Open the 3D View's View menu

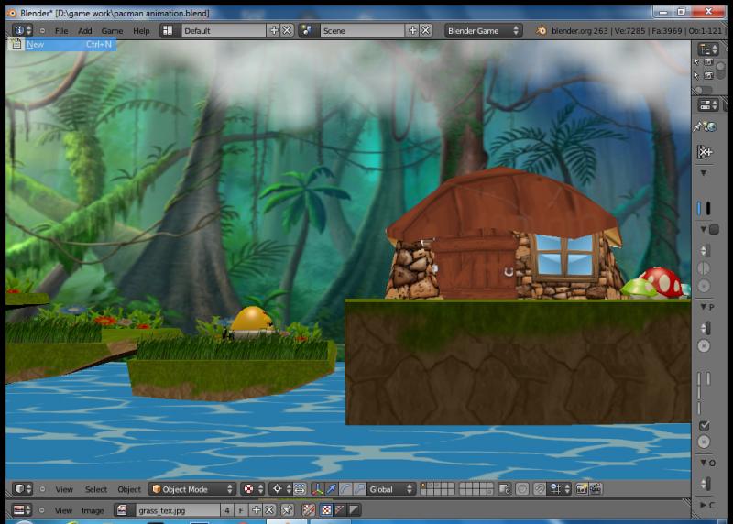[64, 489]
